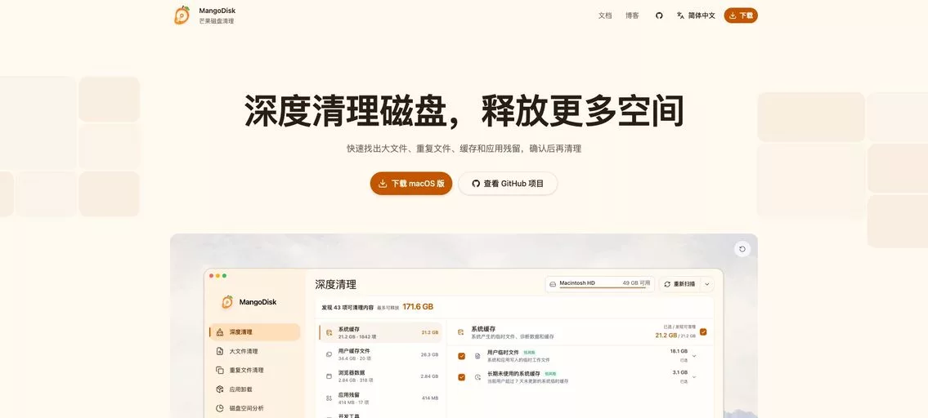Click the 26.3 GB size of 用户缓存文件
The width and height of the screenshot is (928, 418).
click(x=430, y=355)
